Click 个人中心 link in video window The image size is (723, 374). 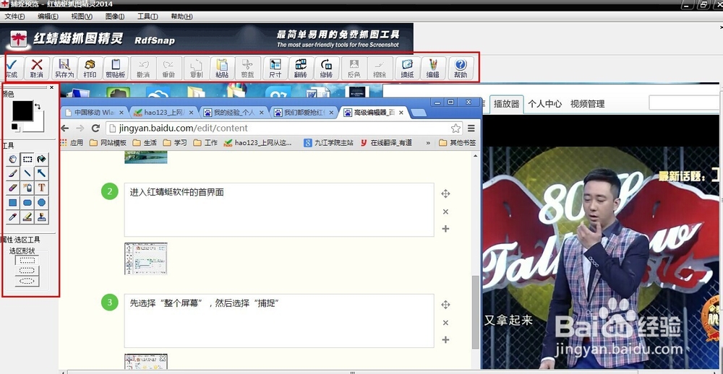click(x=544, y=104)
